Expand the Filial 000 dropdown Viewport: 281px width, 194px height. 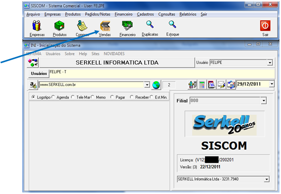coord(264,101)
